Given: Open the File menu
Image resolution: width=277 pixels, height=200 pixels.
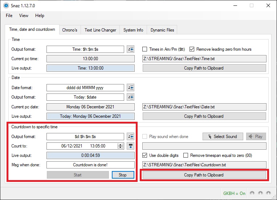Looking at the screenshot, I should pos(9,16).
